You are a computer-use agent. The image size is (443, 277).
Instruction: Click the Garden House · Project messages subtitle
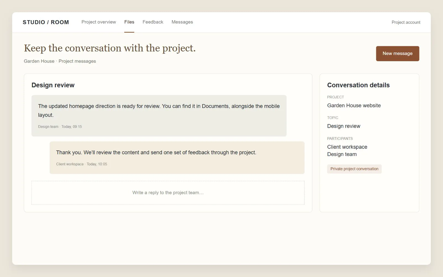coord(60,61)
